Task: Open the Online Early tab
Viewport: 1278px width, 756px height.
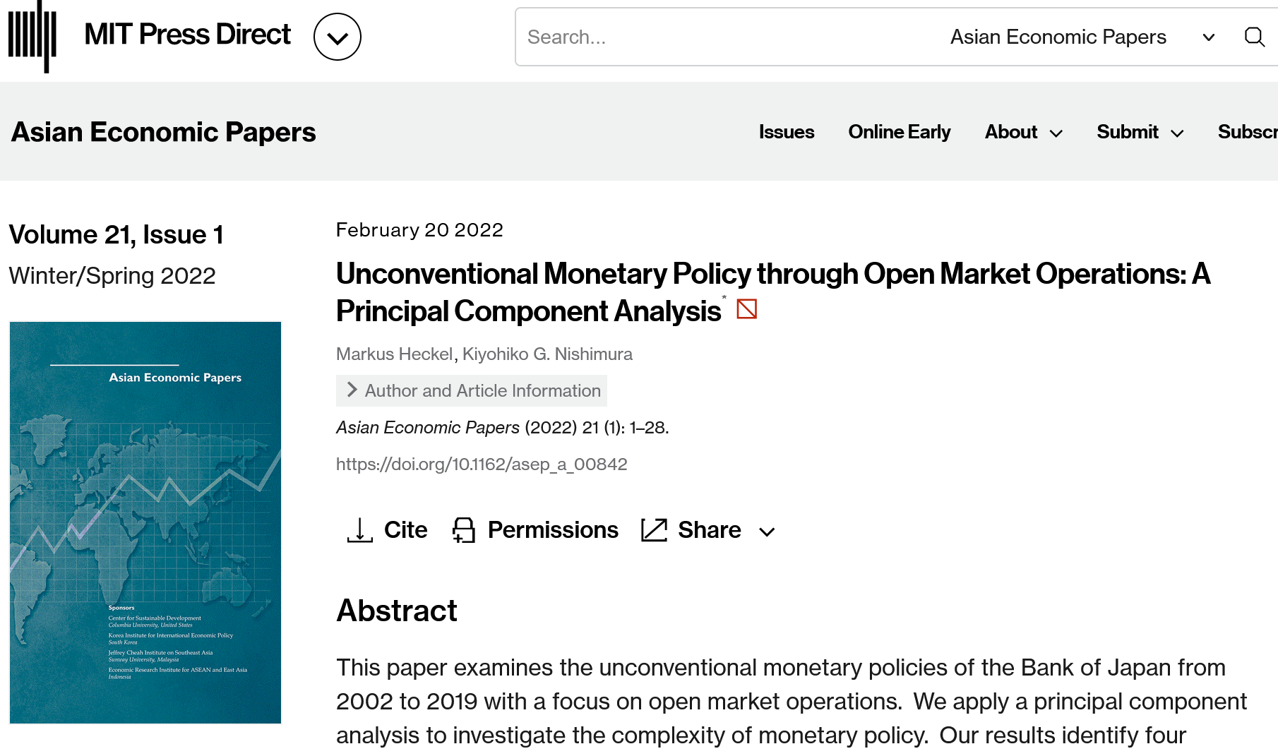Action: pyautogui.click(x=900, y=132)
